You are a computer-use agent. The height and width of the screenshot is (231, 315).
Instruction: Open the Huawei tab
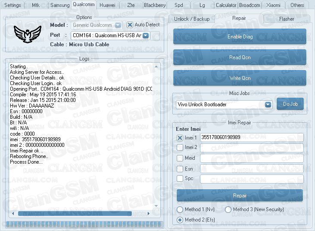(107, 5)
